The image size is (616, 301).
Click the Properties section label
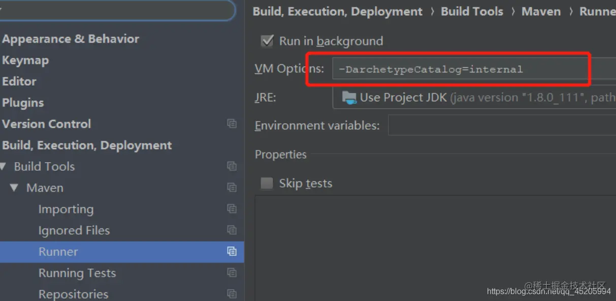click(281, 155)
